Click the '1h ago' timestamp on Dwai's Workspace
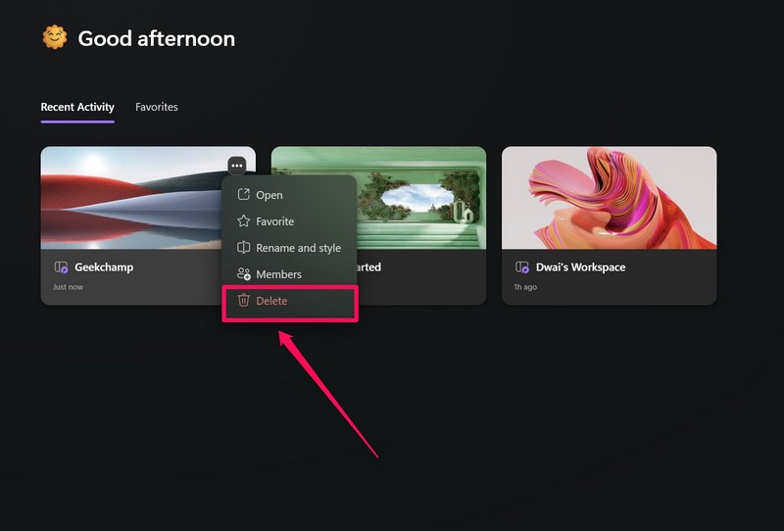The width and height of the screenshot is (784, 531). point(525,288)
